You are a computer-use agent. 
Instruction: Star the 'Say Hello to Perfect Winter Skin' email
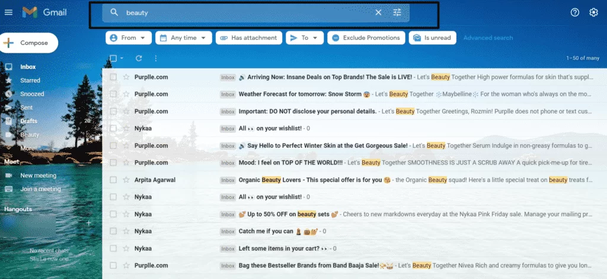[126, 145]
